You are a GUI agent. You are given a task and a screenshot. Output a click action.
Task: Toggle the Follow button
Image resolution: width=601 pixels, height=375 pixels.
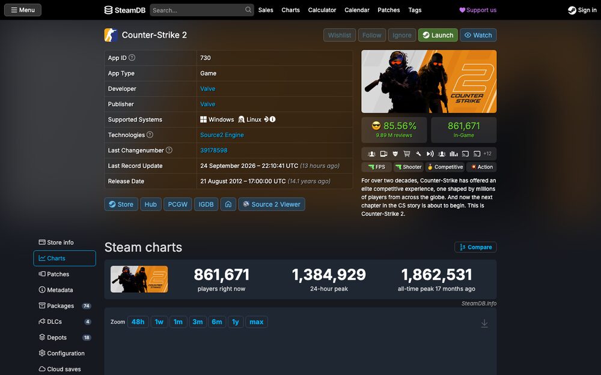[x=372, y=35]
